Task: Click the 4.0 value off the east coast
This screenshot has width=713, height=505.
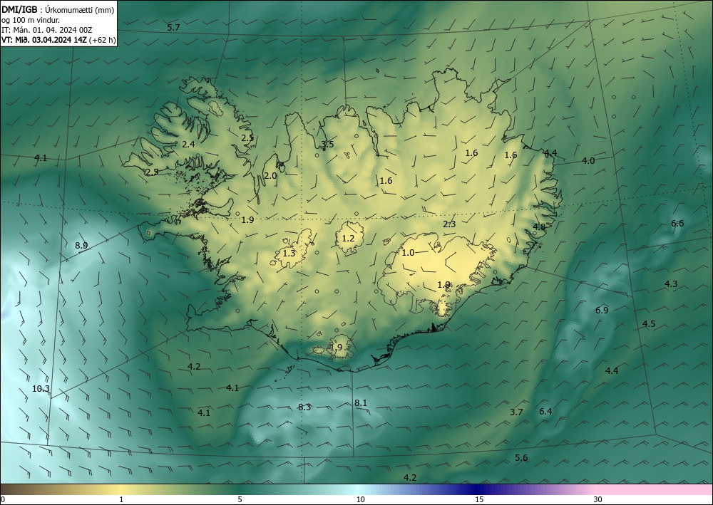Action: point(588,160)
